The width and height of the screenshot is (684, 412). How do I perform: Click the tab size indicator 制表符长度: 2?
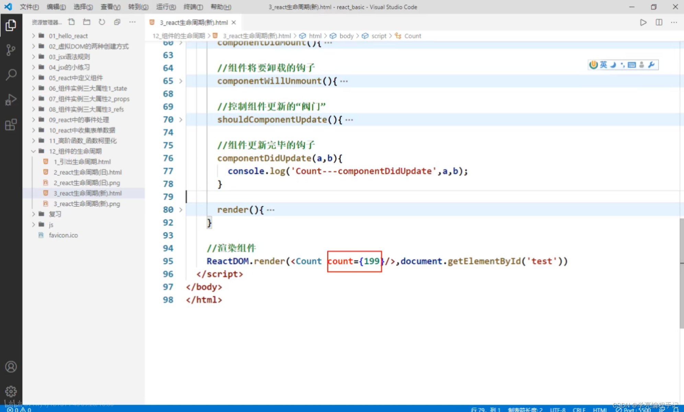(525, 409)
